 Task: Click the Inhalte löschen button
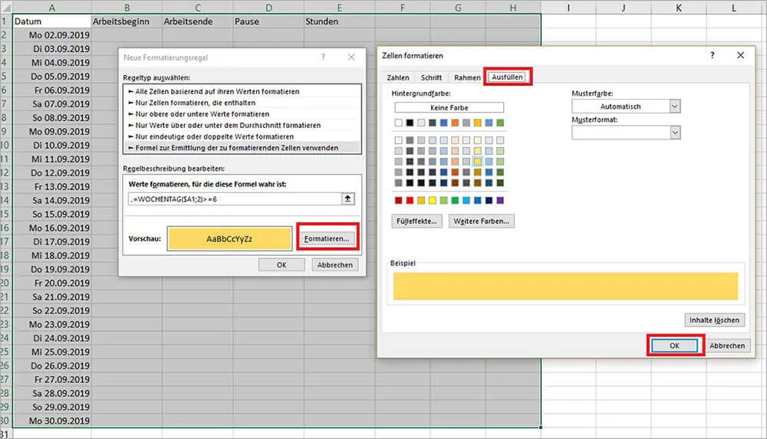(x=714, y=319)
